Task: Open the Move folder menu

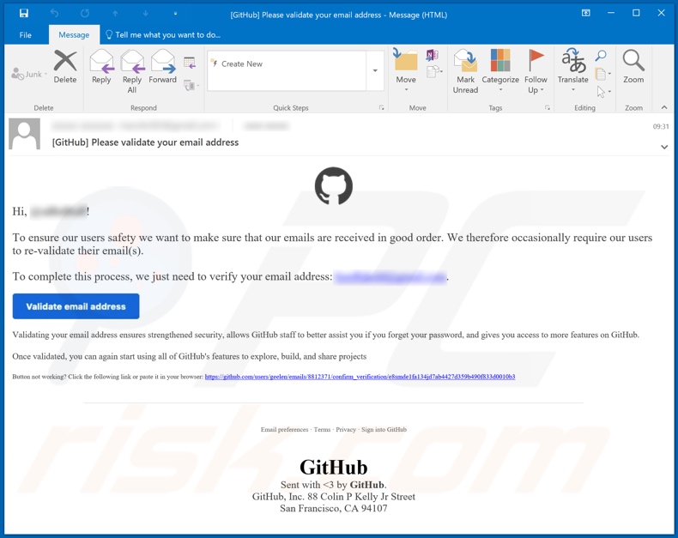Action: point(406,70)
